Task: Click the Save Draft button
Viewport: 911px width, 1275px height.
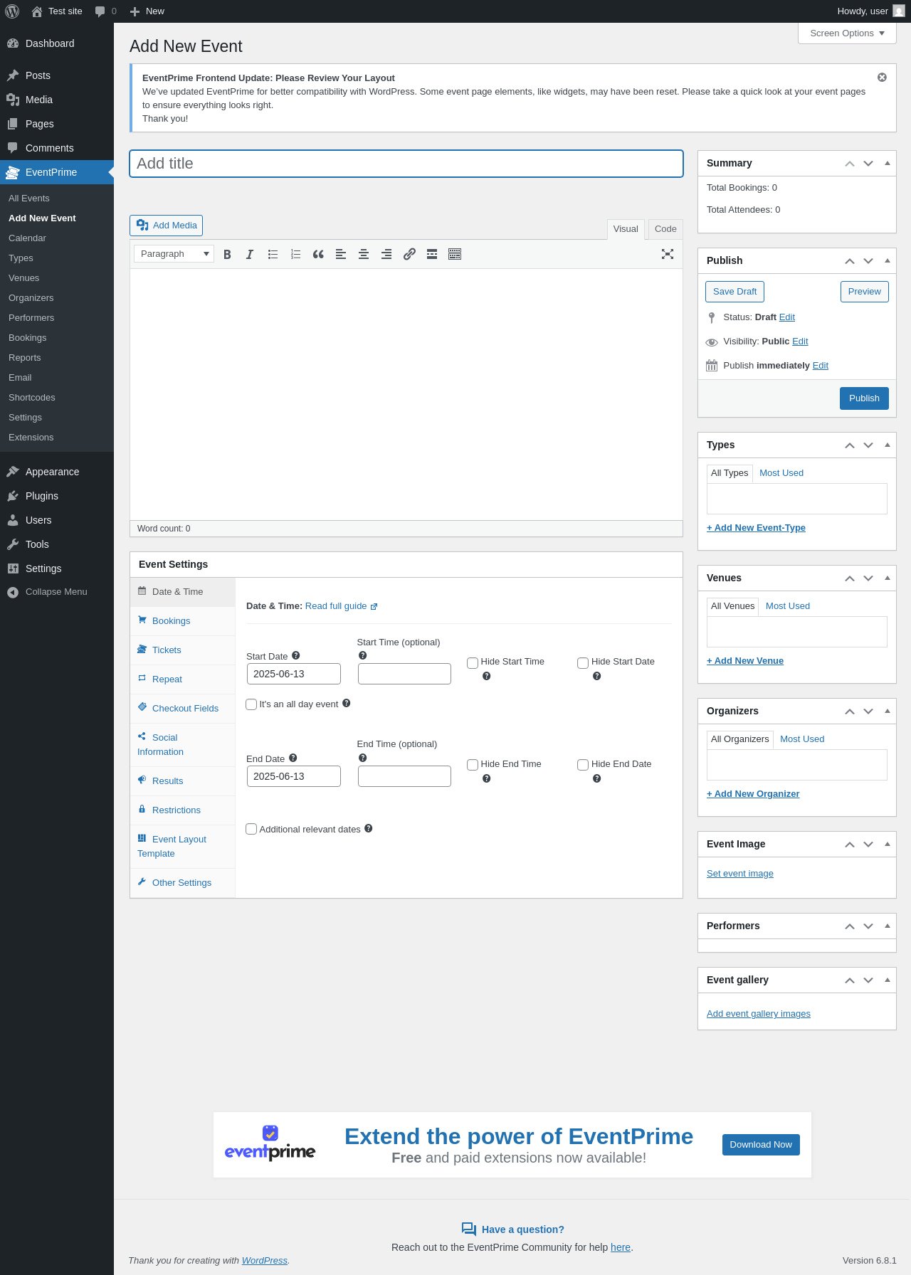Action: (734, 292)
